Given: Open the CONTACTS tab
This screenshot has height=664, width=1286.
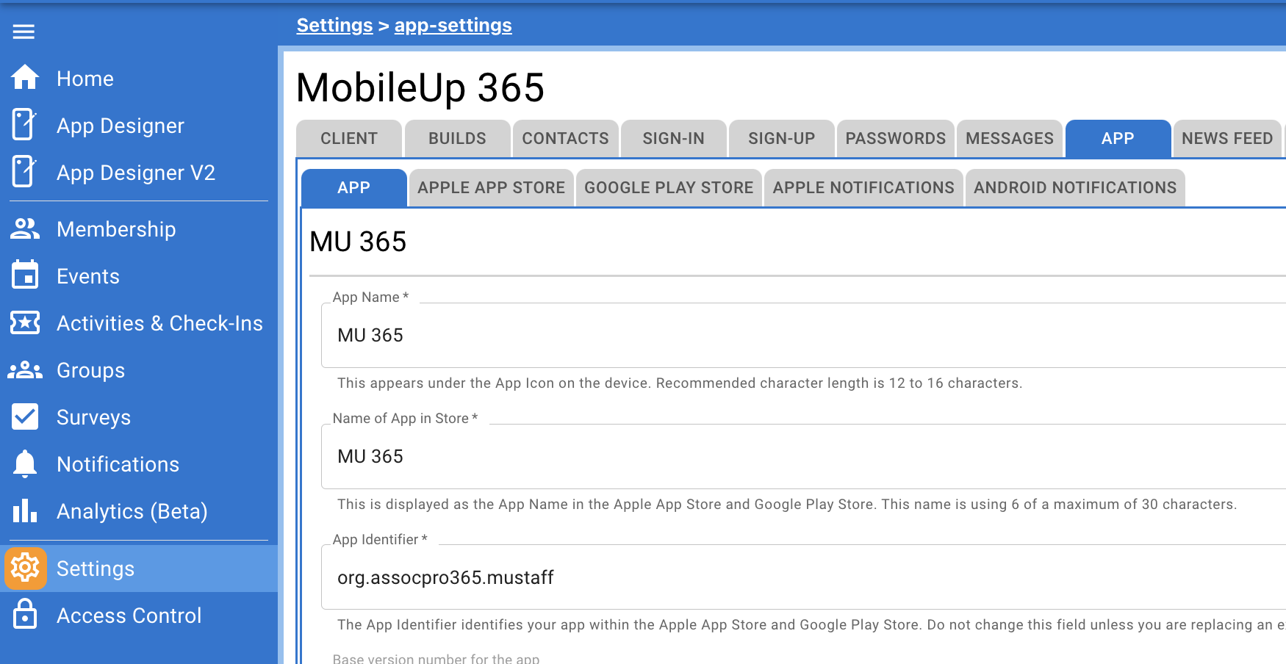Looking at the screenshot, I should pyautogui.click(x=564, y=138).
